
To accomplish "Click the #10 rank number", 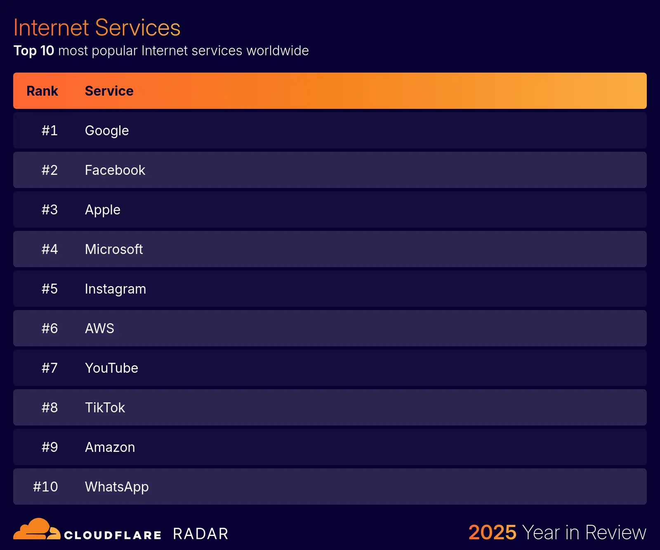I will point(45,487).
